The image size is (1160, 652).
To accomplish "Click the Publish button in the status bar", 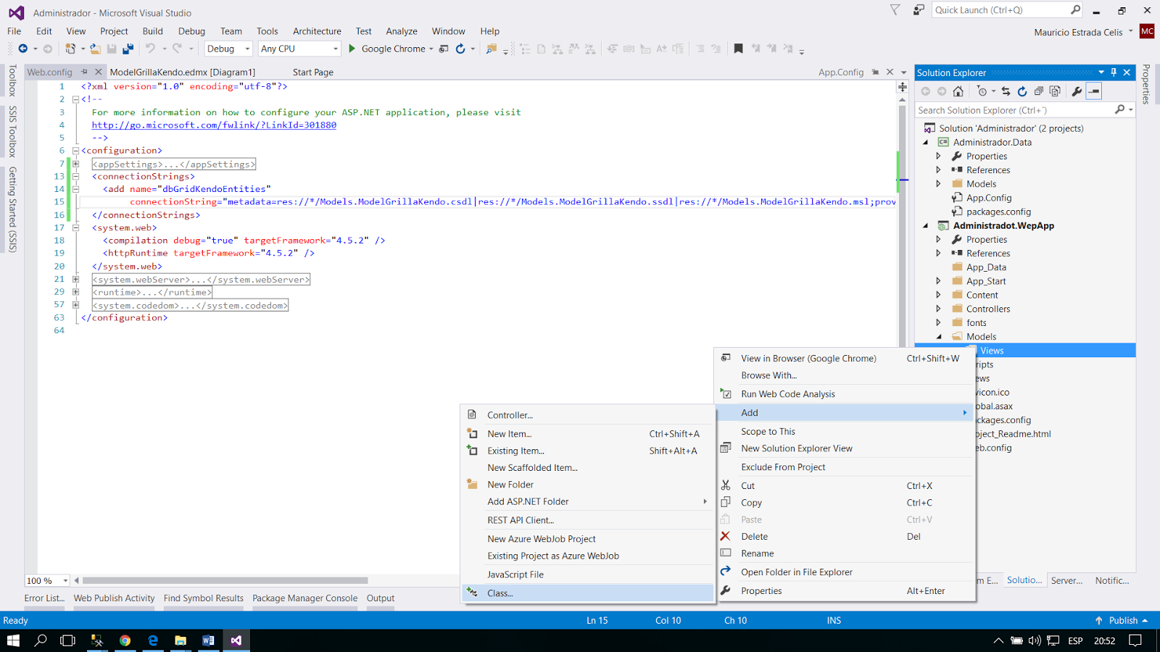I will click(x=1122, y=620).
